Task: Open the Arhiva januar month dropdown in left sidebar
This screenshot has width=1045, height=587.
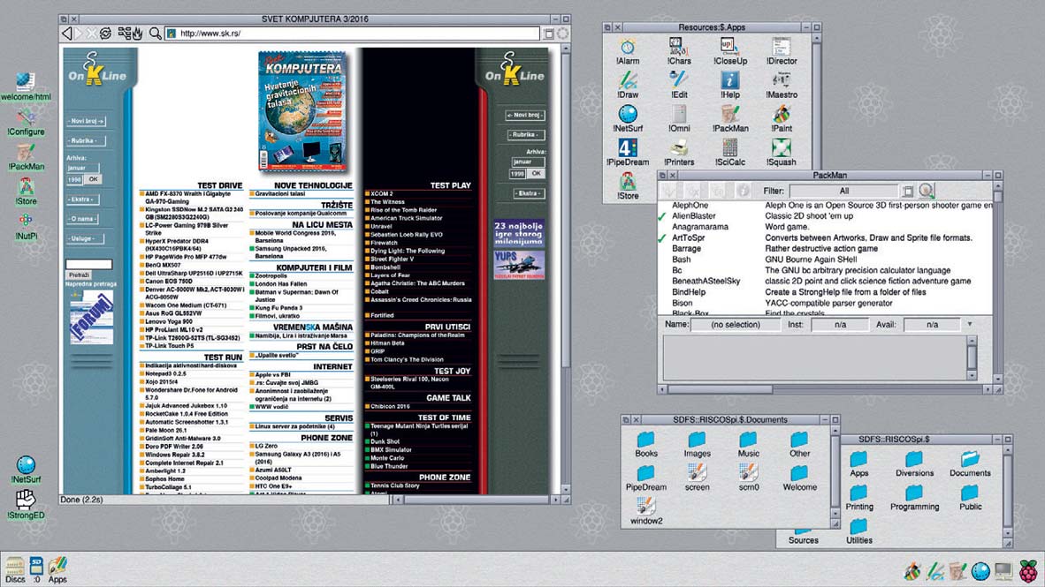Action: [x=82, y=168]
